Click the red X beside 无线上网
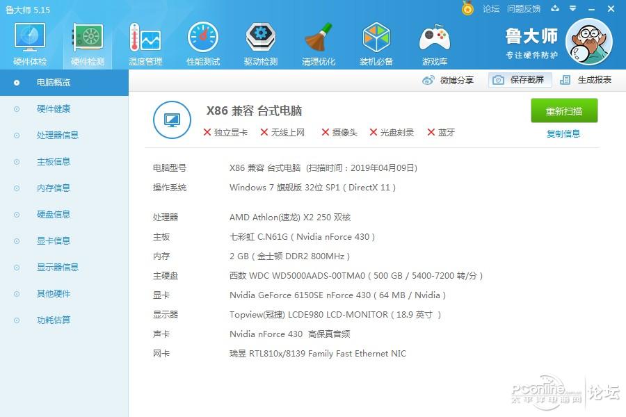The height and width of the screenshot is (417, 626). (264, 132)
